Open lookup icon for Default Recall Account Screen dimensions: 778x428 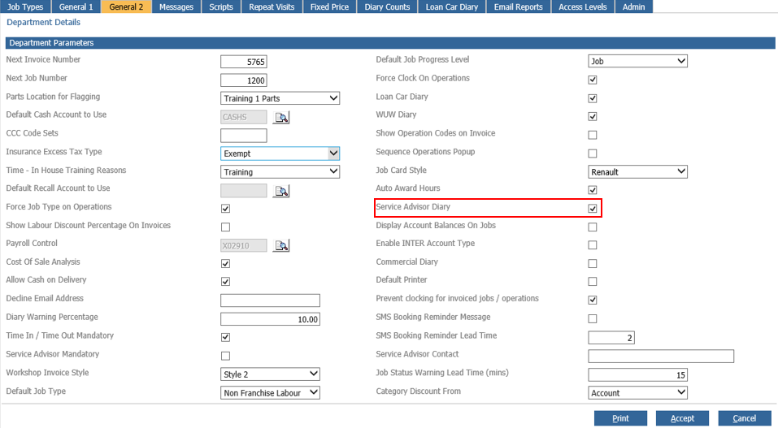pos(281,190)
